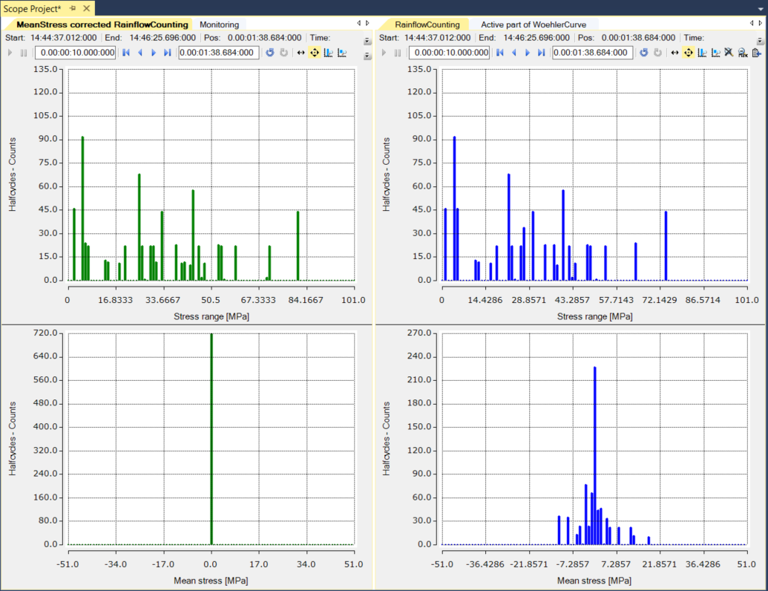Toggle panning tool in MeanStress corrected pane
Screen dimensions: 768x591
(x=315, y=53)
